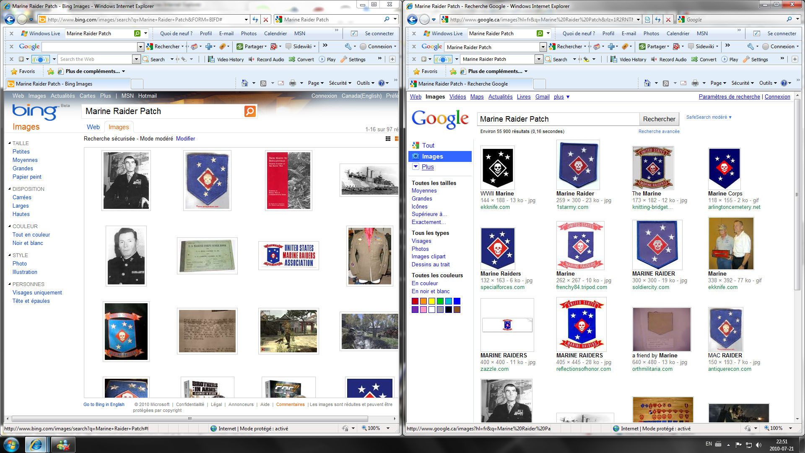The height and width of the screenshot is (453, 805).
Task: Open Vidéos in Google top navigation
Action: [x=457, y=97]
